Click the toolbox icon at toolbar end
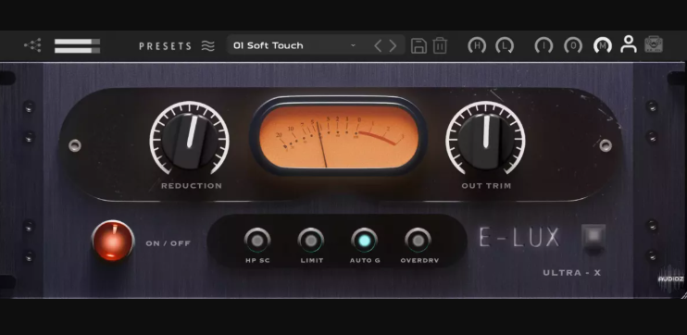 654,44
